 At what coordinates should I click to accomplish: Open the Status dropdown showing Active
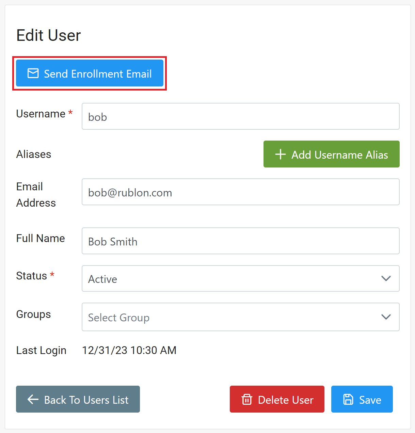click(x=232, y=278)
